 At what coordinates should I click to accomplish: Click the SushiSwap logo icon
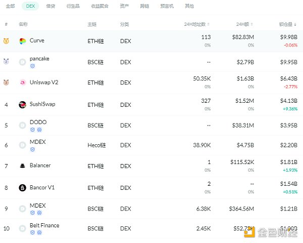point(22,105)
